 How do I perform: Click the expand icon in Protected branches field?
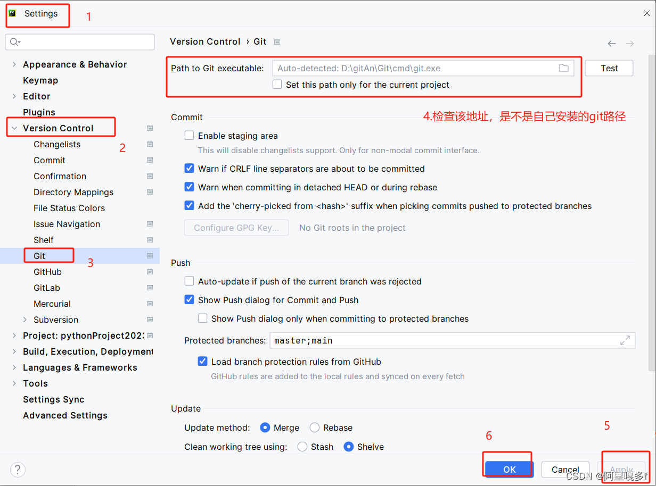[625, 340]
